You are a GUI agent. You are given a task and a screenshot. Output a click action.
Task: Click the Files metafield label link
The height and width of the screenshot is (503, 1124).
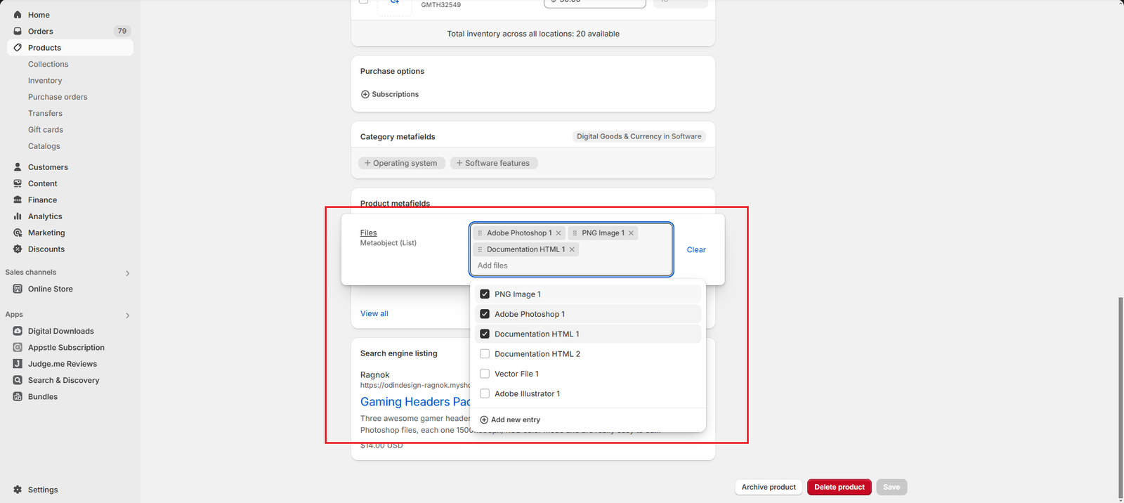(369, 233)
